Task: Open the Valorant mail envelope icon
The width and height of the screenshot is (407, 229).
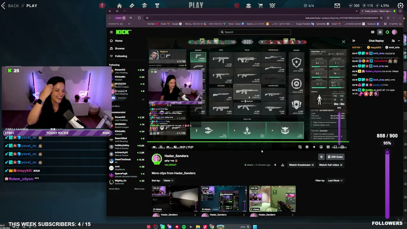Action: (337, 5)
